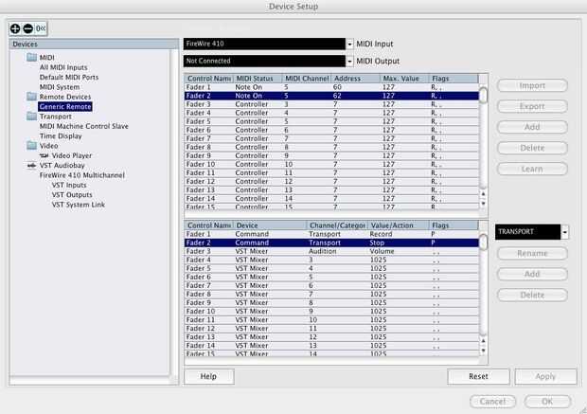This screenshot has width=587, height=414.
Task: Click the Reset button
Action: pos(478,376)
